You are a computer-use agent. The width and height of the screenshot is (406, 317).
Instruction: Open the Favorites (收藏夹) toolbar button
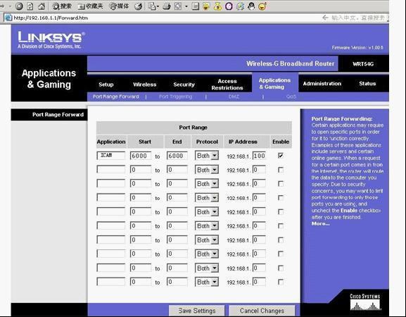click(x=90, y=6)
